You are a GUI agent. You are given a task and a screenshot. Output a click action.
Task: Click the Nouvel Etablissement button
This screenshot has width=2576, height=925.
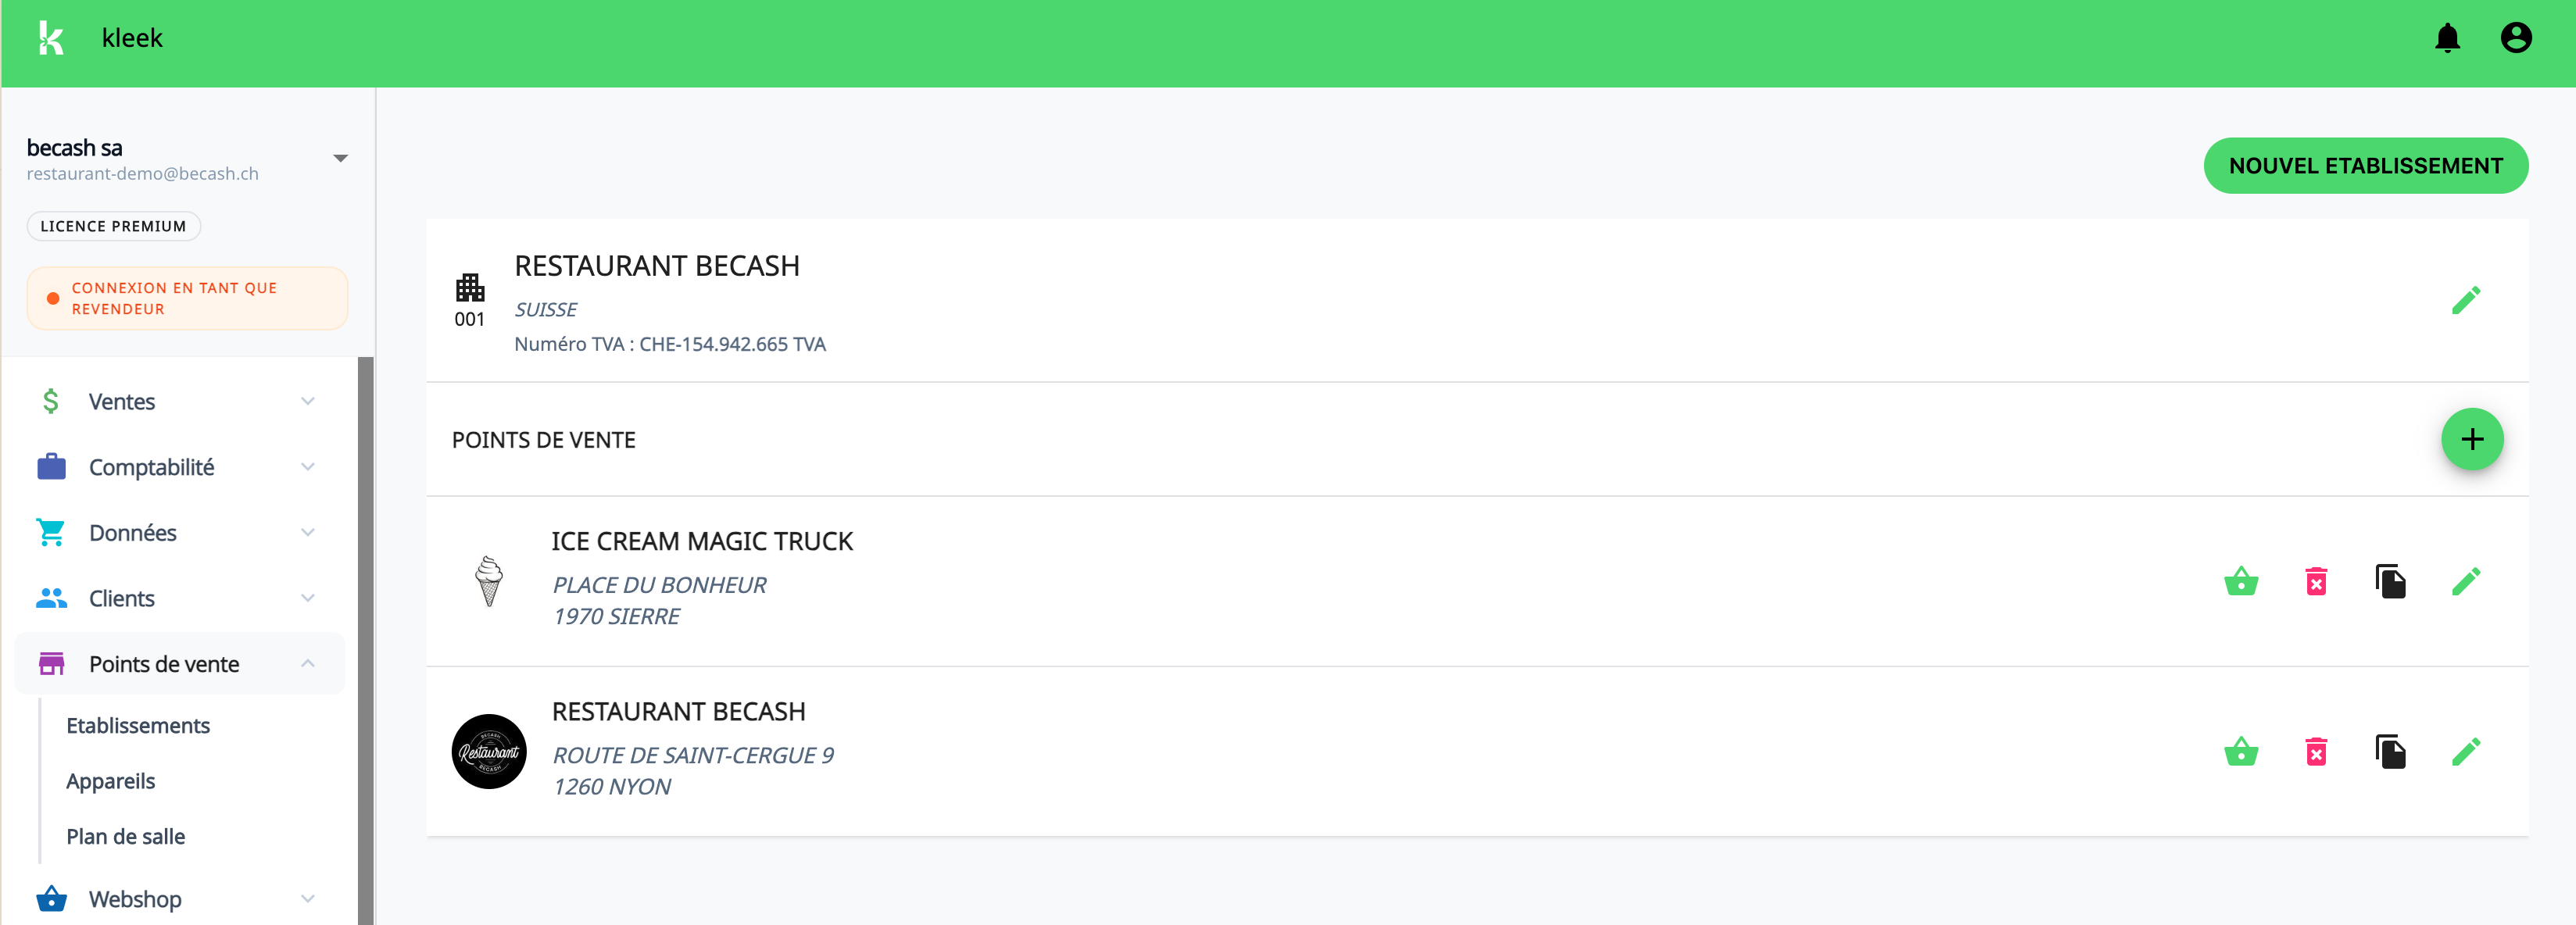click(x=2365, y=166)
